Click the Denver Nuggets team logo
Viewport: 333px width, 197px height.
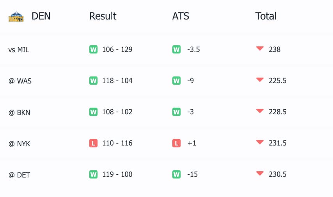[16, 17]
